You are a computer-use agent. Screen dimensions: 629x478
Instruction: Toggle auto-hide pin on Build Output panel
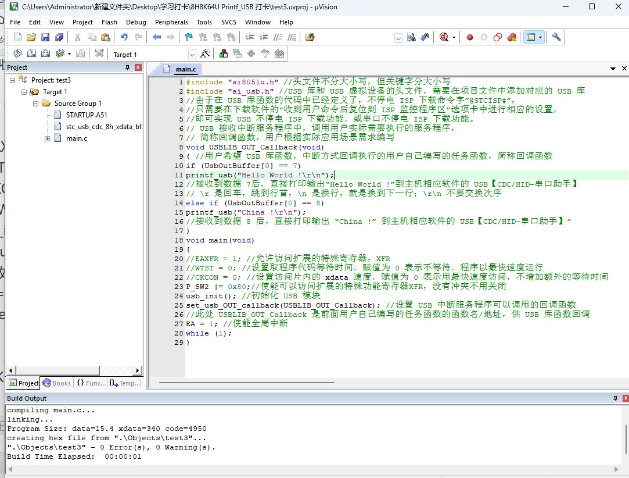[616, 398]
